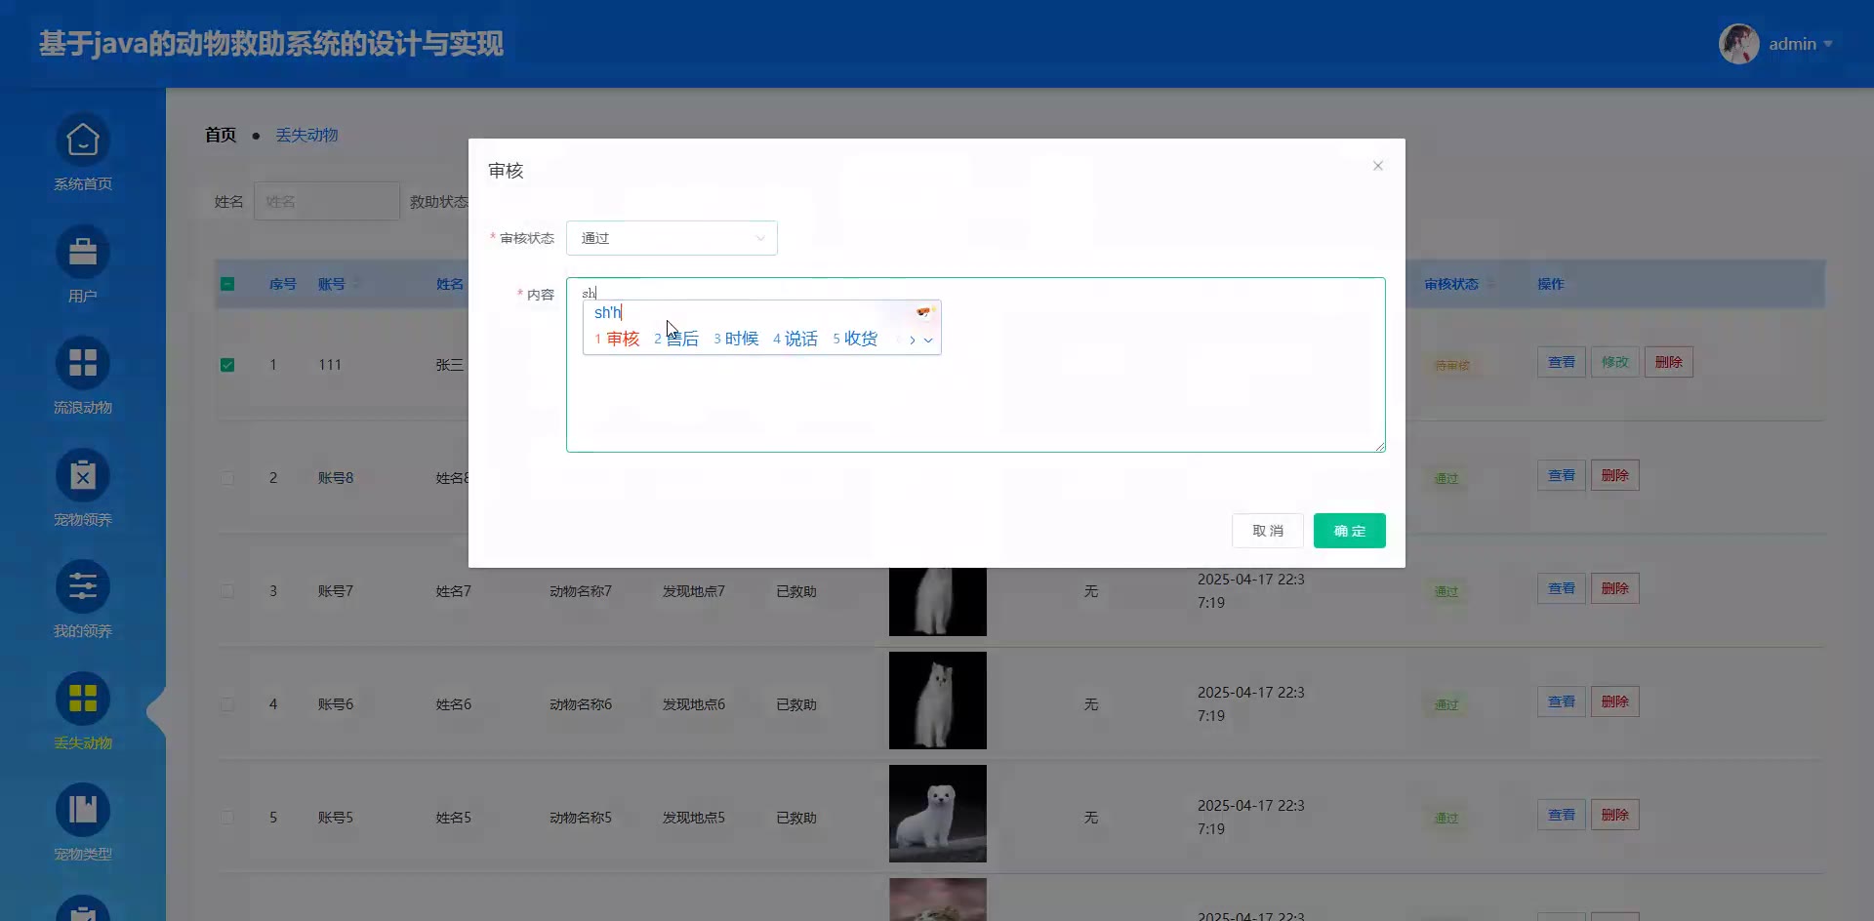Click the 账号8 cell
1874x921 pixels.
pos(336,478)
